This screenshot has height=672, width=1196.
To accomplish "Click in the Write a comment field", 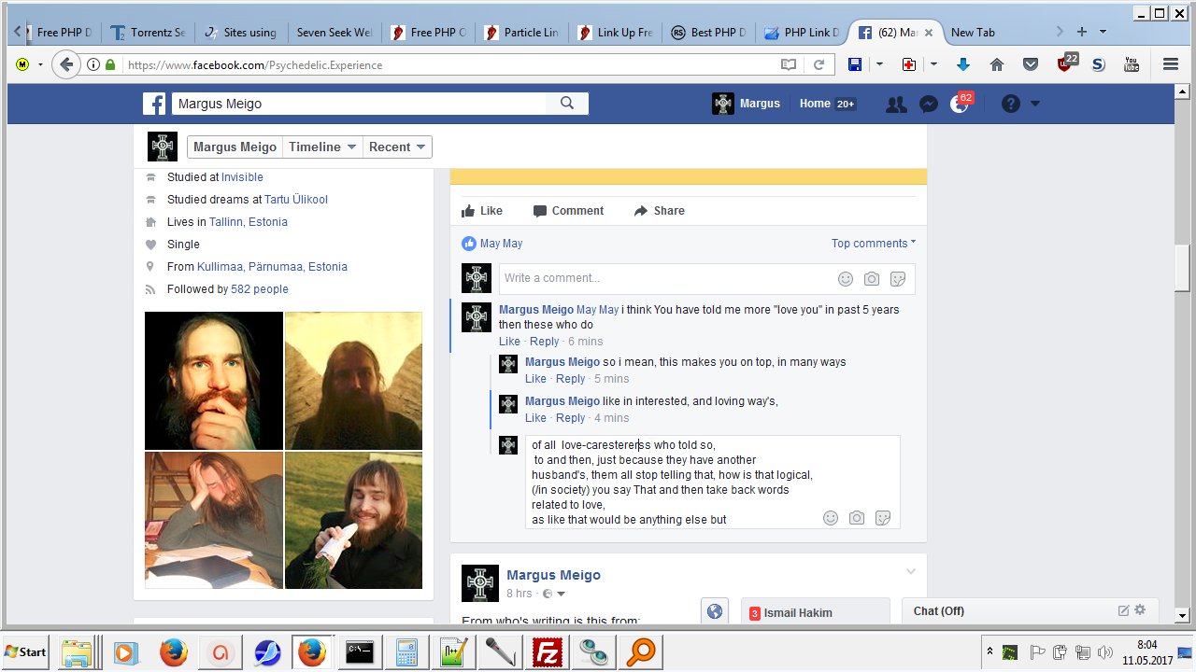I will (x=663, y=278).
